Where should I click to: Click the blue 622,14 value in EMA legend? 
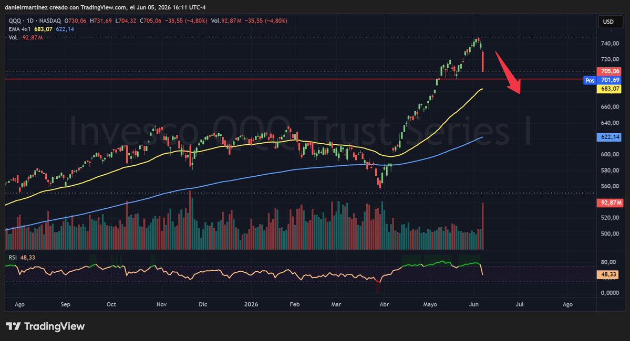click(x=65, y=29)
